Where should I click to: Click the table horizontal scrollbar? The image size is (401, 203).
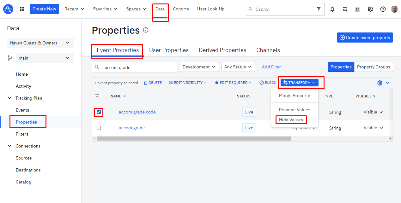194,138
